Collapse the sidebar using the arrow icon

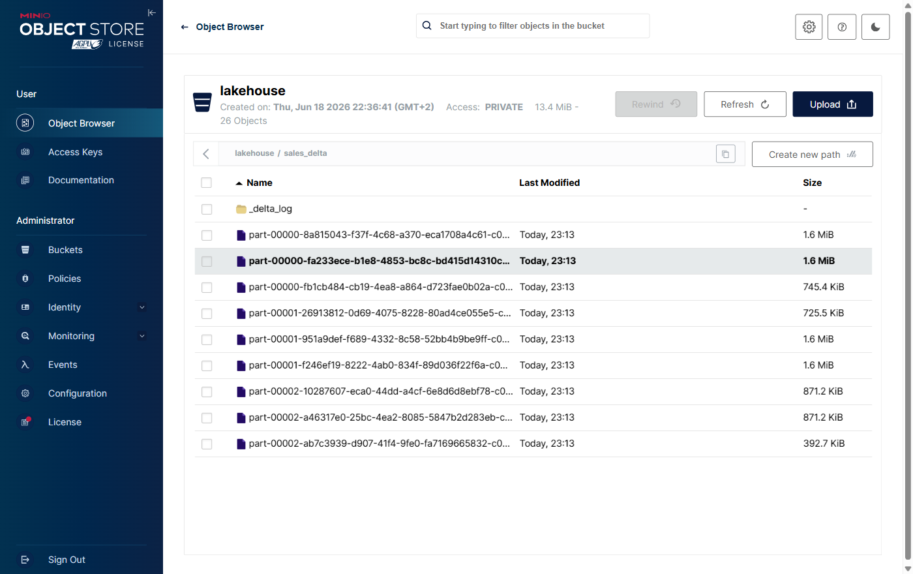[x=152, y=12]
